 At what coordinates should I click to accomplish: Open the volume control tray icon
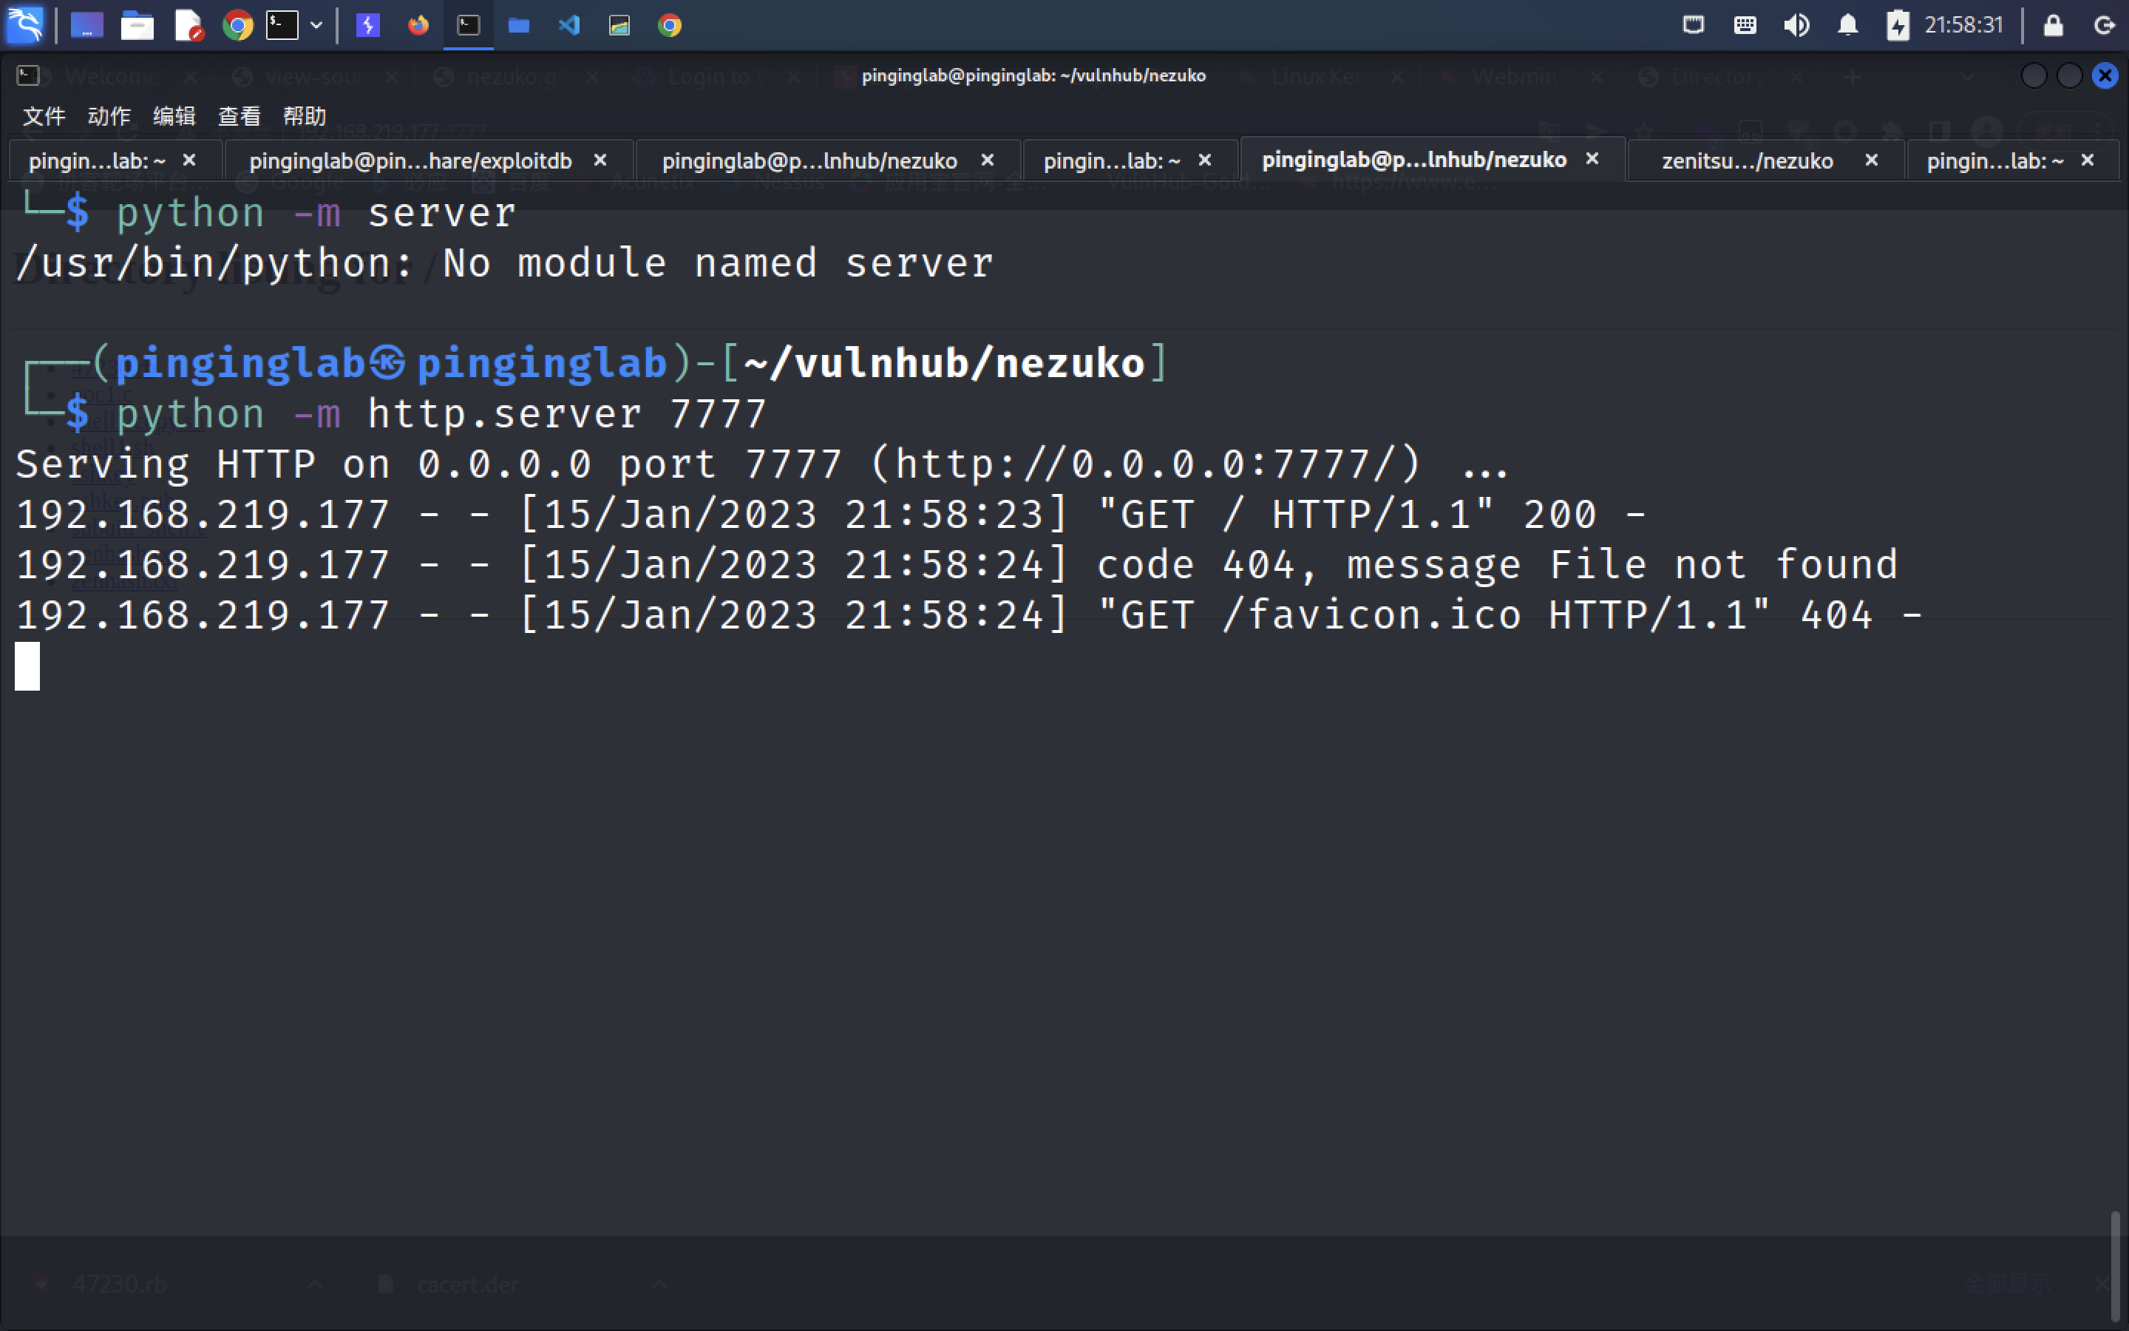pyautogui.click(x=1796, y=24)
